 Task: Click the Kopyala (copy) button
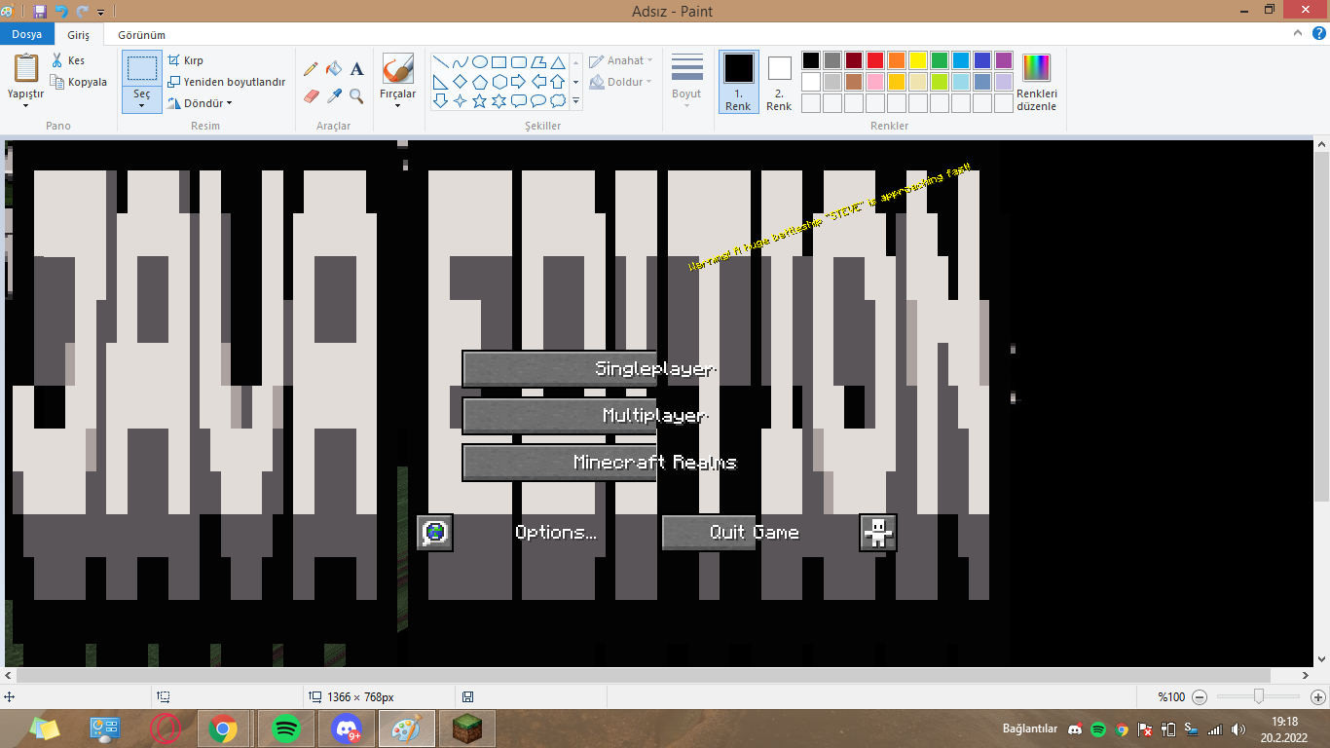[x=79, y=82]
